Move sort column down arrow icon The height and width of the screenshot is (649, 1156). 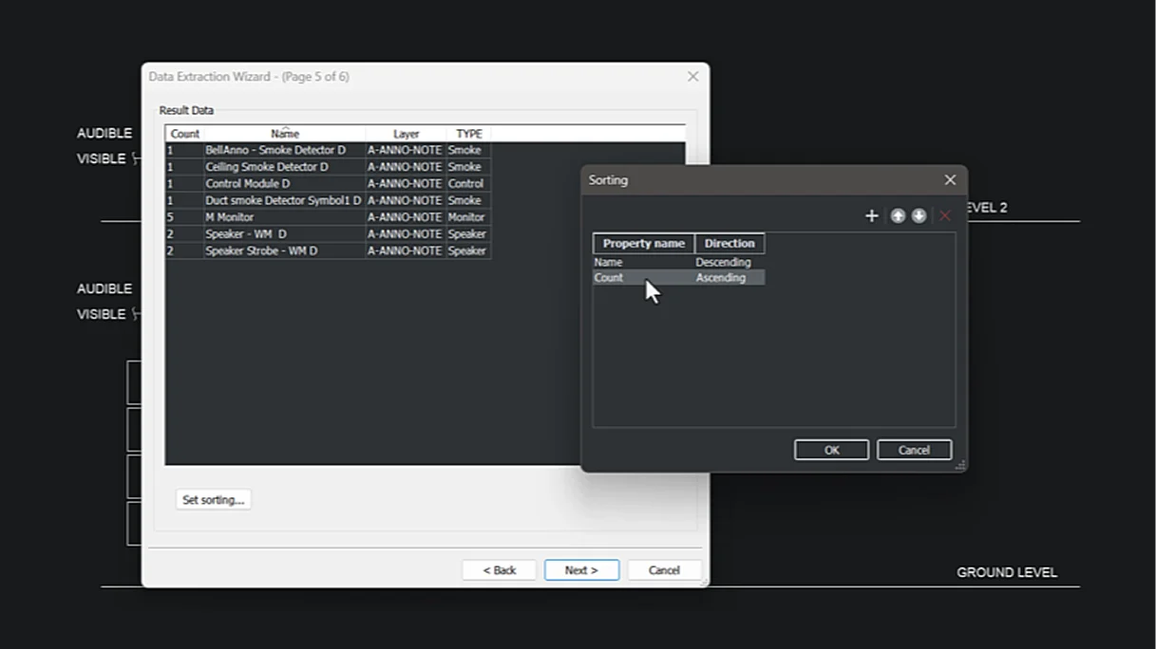919,216
